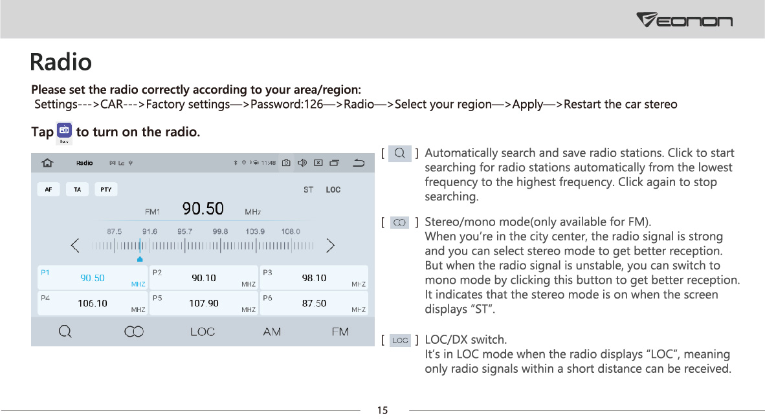Click the frequency tuning scale

[203, 246]
